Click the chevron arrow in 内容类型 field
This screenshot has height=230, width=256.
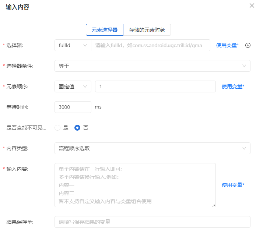(x=244, y=148)
